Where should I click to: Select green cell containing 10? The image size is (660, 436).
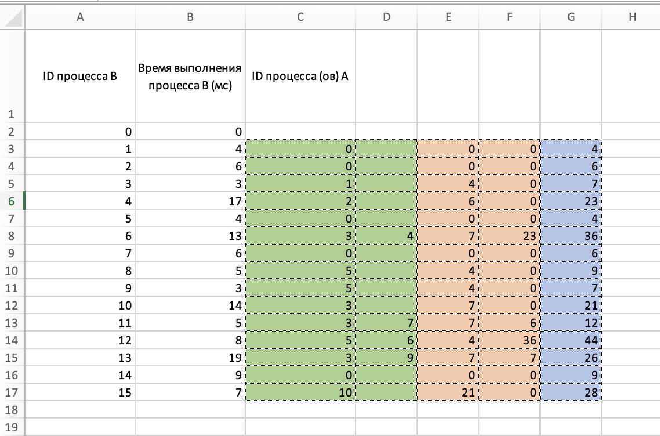(x=300, y=393)
